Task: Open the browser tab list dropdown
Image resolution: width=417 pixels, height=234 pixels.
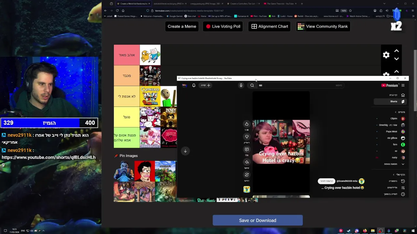Action: 384,4
